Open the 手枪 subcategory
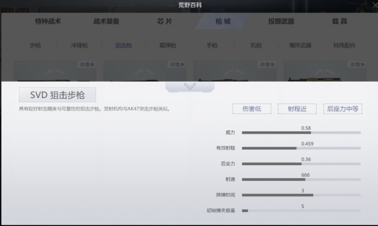This screenshot has width=378, height=226. 212,45
